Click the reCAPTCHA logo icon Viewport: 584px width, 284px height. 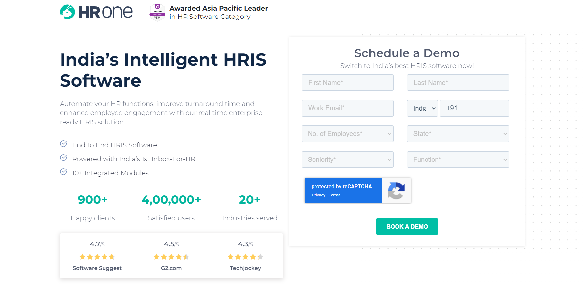396,191
